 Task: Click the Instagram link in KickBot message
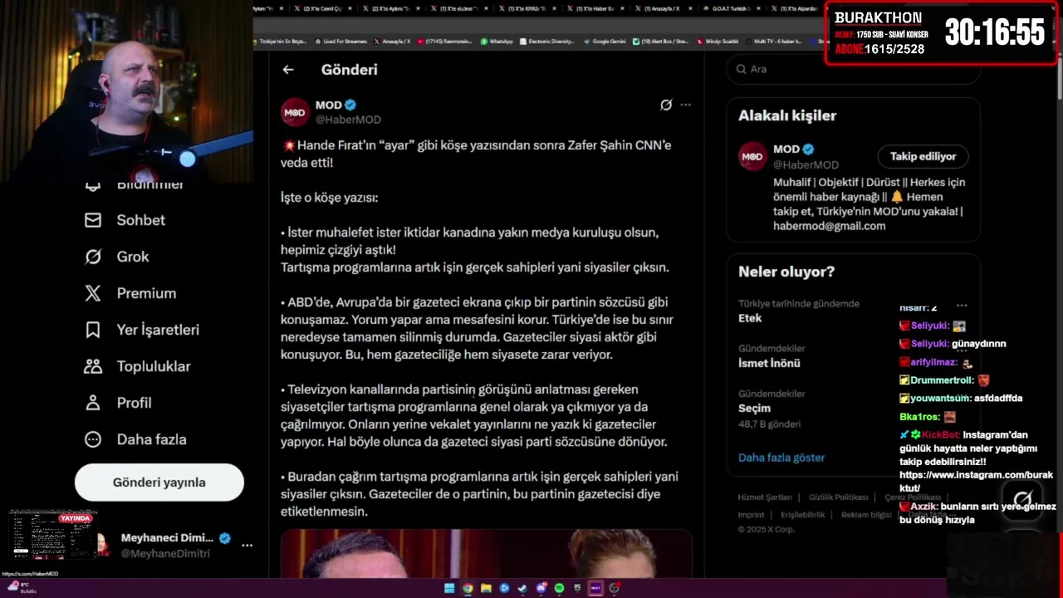[x=976, y=482]
